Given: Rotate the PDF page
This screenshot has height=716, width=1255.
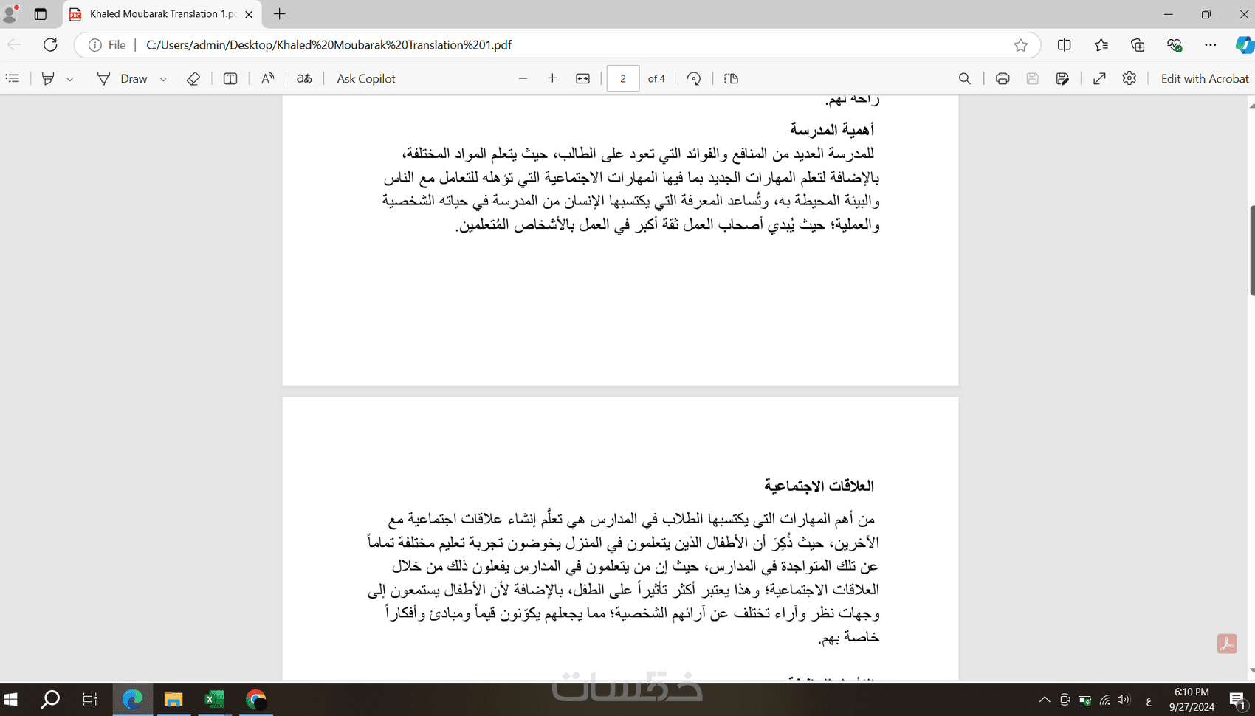Looking at the screenshot, I should (694, 78).
